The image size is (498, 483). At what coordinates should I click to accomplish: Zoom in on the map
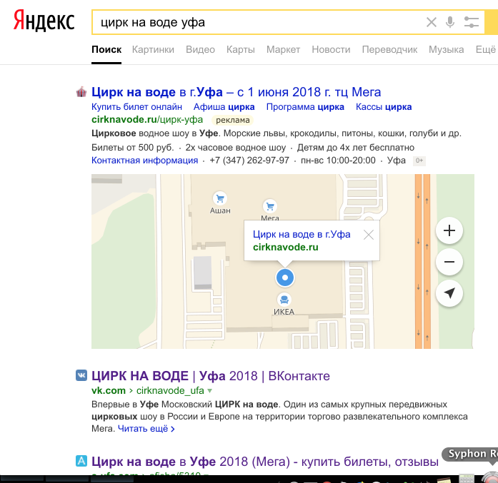pos(449,230)
